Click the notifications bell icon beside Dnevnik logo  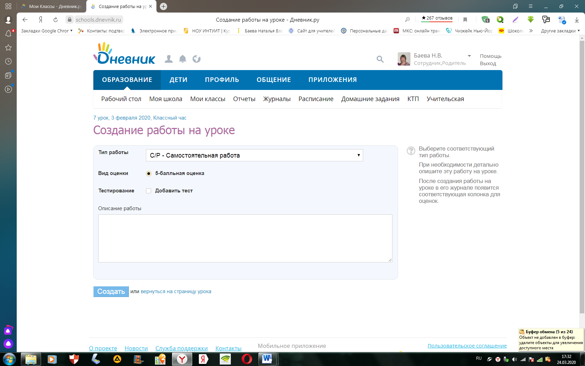tap(182, 59)
